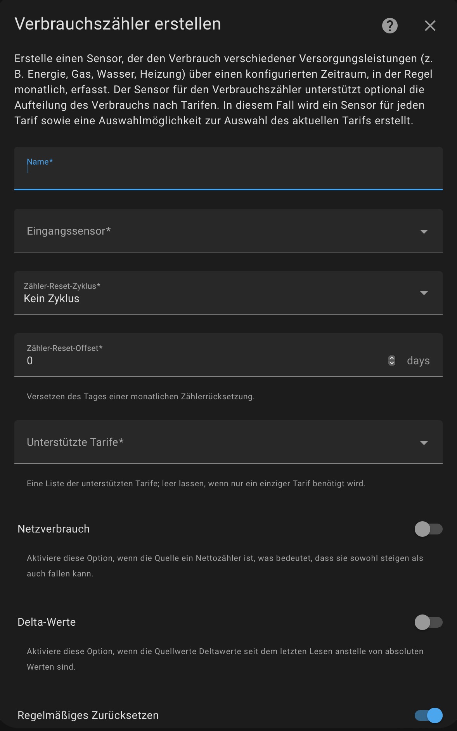
Task: Turn on the Delta-Werte switch
Action: coord(428,622)
